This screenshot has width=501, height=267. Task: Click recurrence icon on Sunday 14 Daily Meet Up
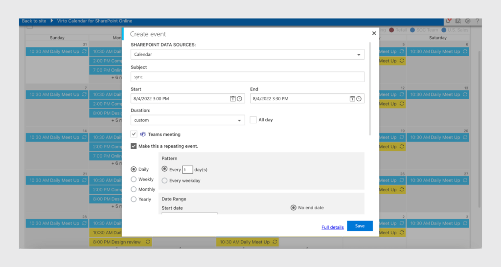coord(84,137)
